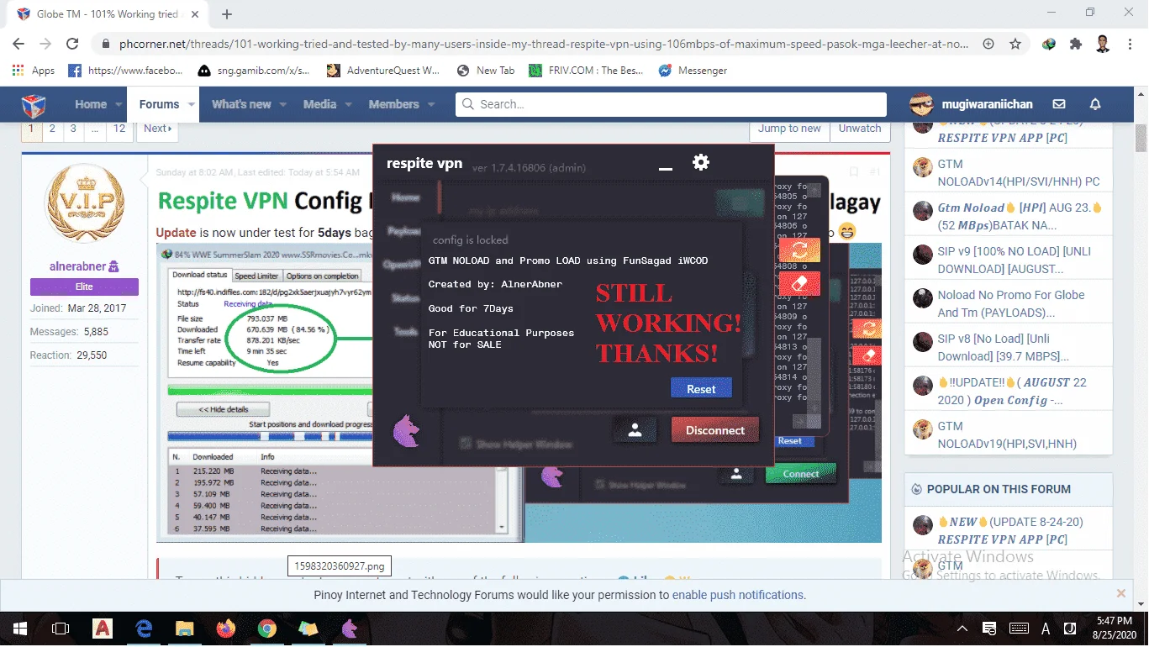The image size is (1149, 647).
Task: Open the Apps bookmarks shortcut
Action: tap(34, 71)
